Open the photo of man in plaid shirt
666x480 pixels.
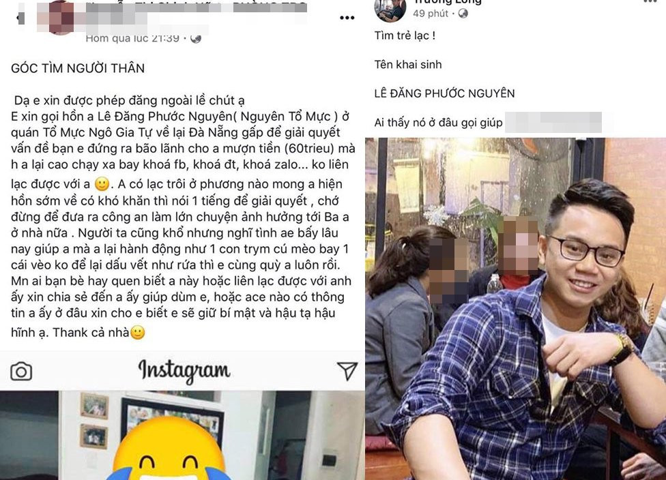click(x=515, y=309)
